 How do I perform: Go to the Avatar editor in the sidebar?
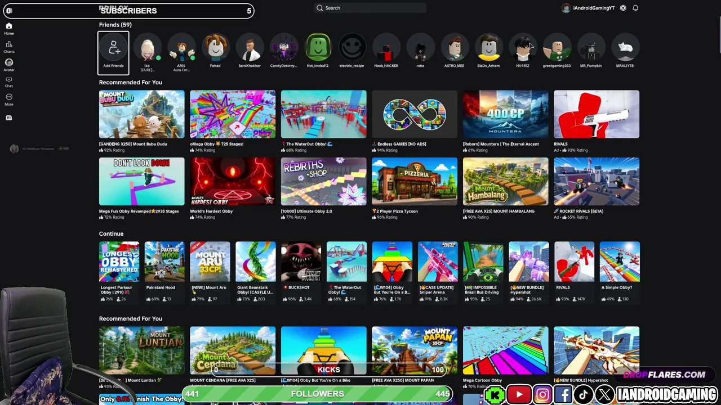tap(9, 65)
